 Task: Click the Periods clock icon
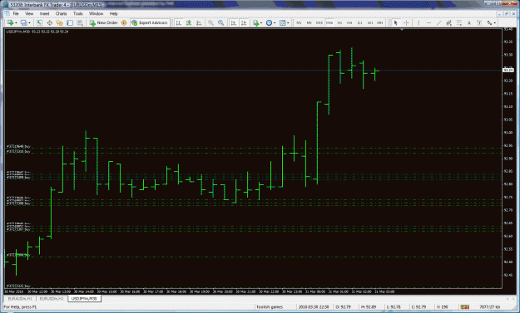coord(269,22)
